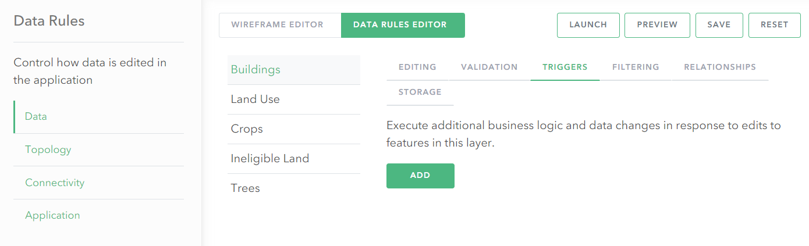This screenshot has height=246, width=809.
Task: Select the Buildings layer
Action: pyautogui.click(x=294, y=70)
